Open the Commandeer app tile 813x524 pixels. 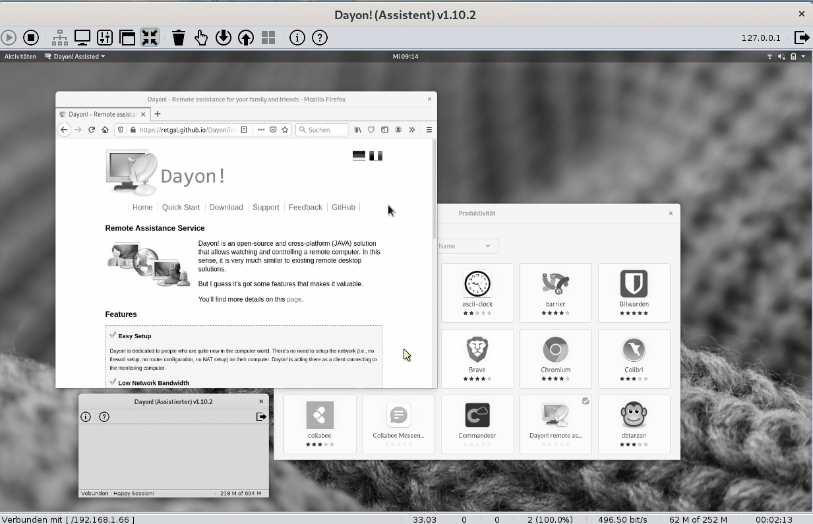pos(477,424)
